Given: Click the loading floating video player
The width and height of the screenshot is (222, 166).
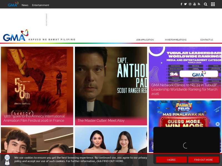Looking at the screenshot, I should click(x=186, y=146).
